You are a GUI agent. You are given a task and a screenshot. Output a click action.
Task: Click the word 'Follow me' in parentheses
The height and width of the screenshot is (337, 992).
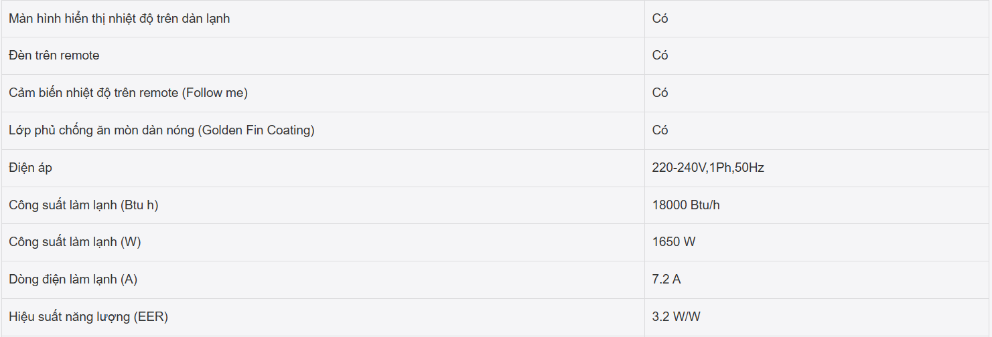point(215,93)
